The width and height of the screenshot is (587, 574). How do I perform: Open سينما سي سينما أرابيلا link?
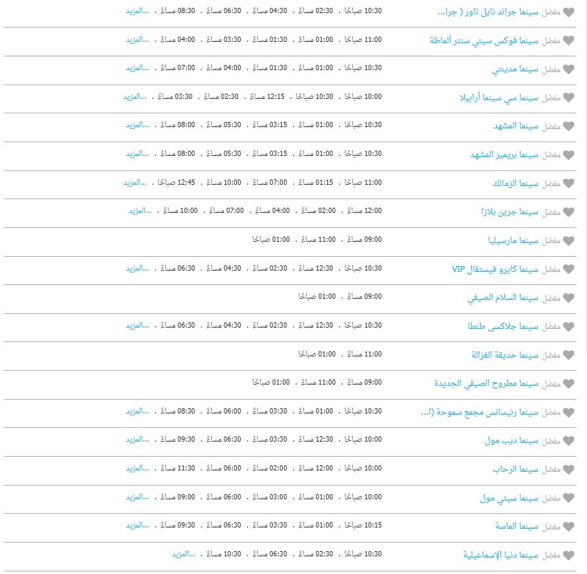click(498, 98)
